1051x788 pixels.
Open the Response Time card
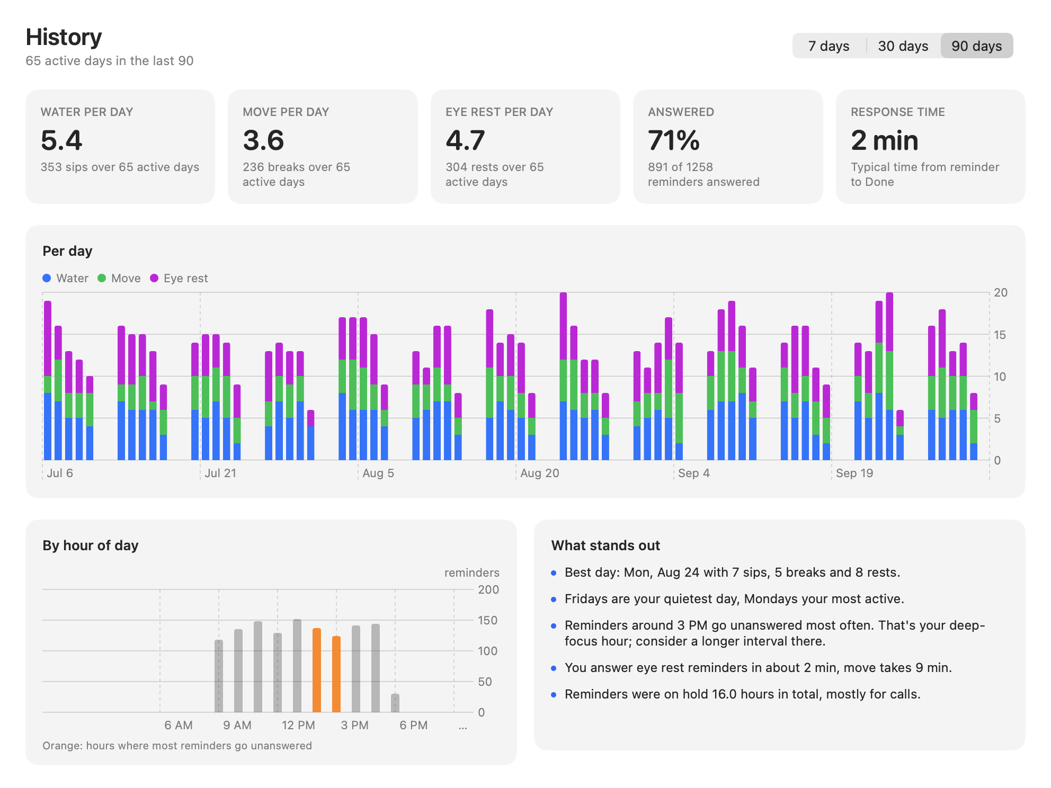tap(930, 147)
